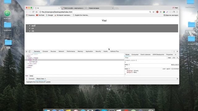Add a new style rule with plus icon
The width and height of the screenshot is (198, 111).
pos(177,58)
